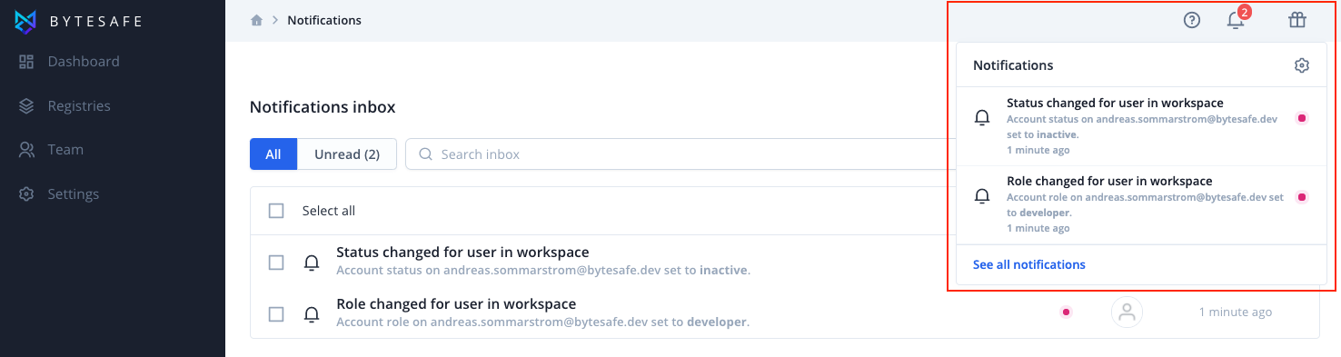This screenshot has height=357, width=1341.
Task: Click user avatar in Role changed row
Action: click(1127, 312)
